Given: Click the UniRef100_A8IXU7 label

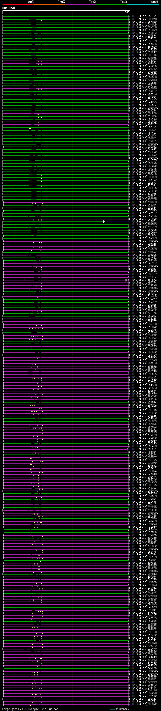Looking at the screenshot, I should (x=144, y=125).
